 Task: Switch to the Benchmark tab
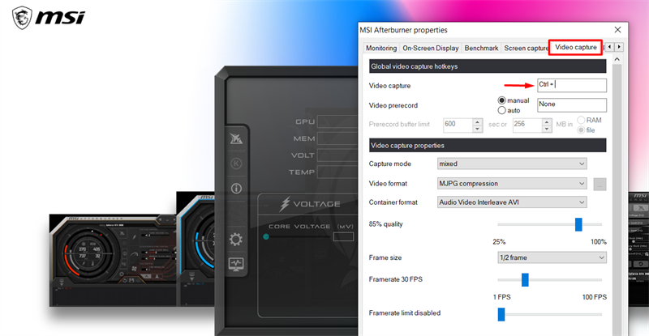pyautogui.click(x=481, y=48)
